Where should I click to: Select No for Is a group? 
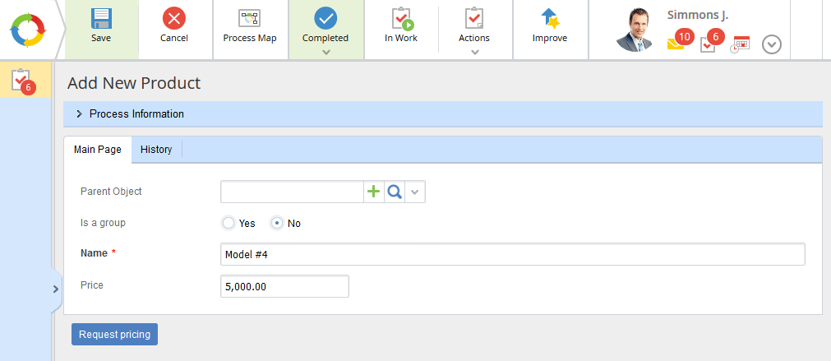278,223
